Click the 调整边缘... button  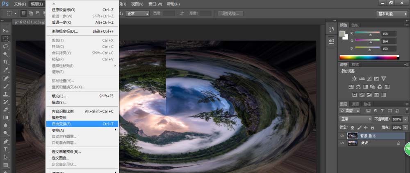point(230,13)
